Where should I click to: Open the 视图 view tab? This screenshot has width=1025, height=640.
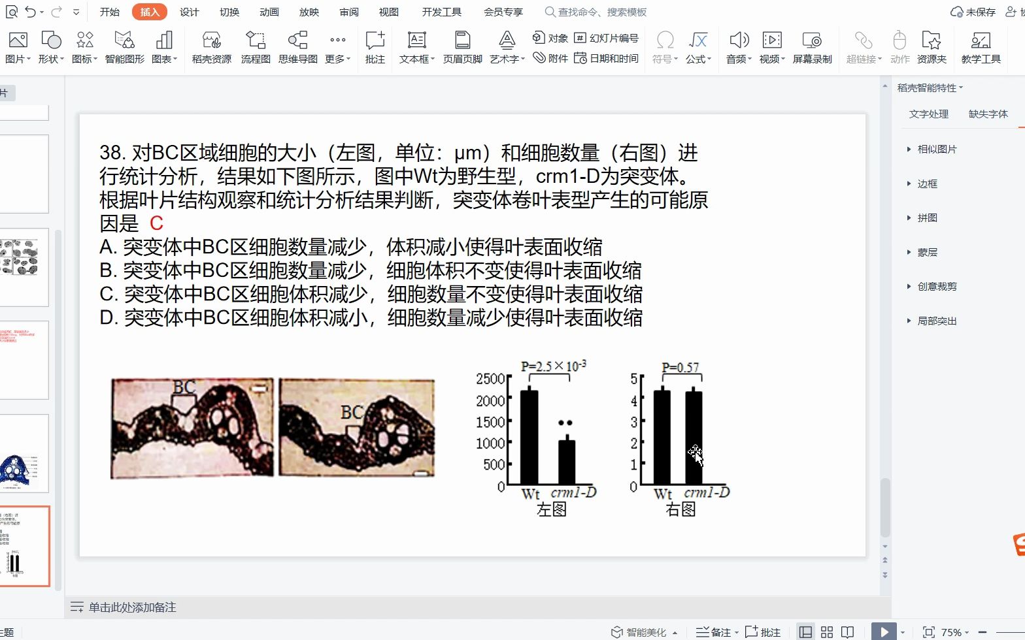pyautogui.click(x=389, y=12)
